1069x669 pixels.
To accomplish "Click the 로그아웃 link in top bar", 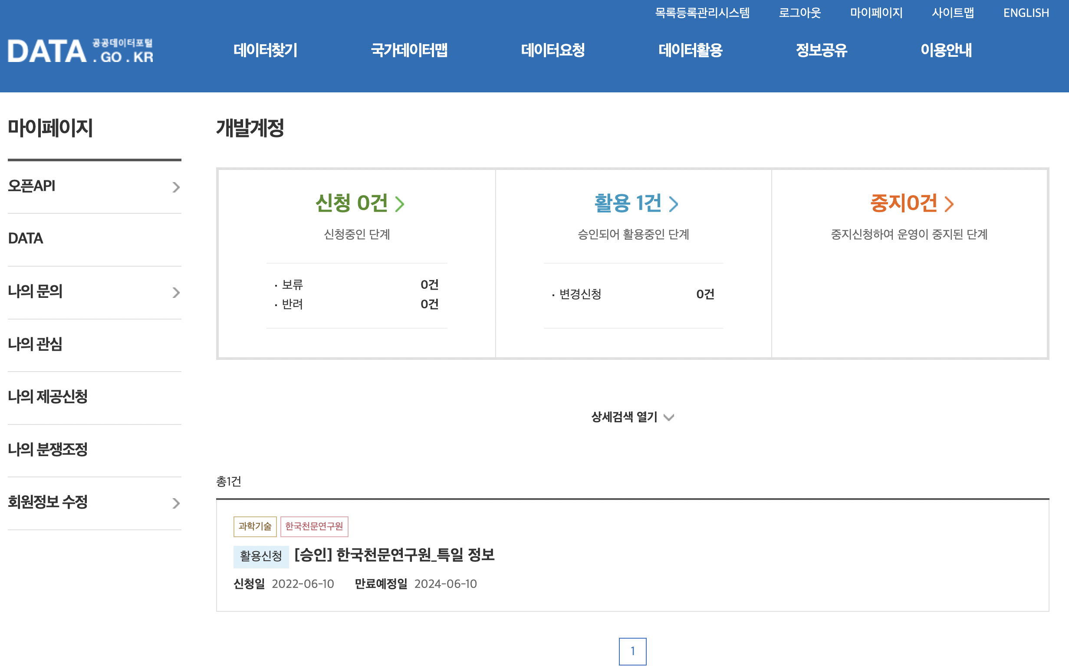I will [799, 13].
